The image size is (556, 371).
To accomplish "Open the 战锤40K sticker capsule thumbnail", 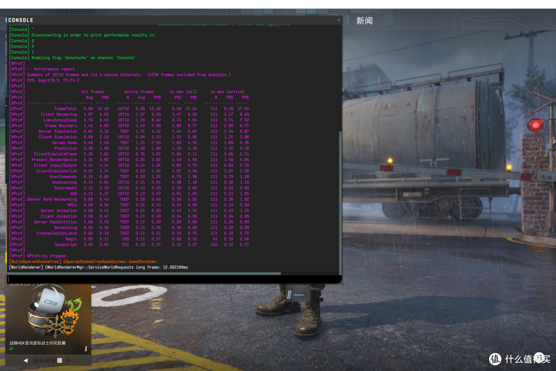I will [55, 312].
